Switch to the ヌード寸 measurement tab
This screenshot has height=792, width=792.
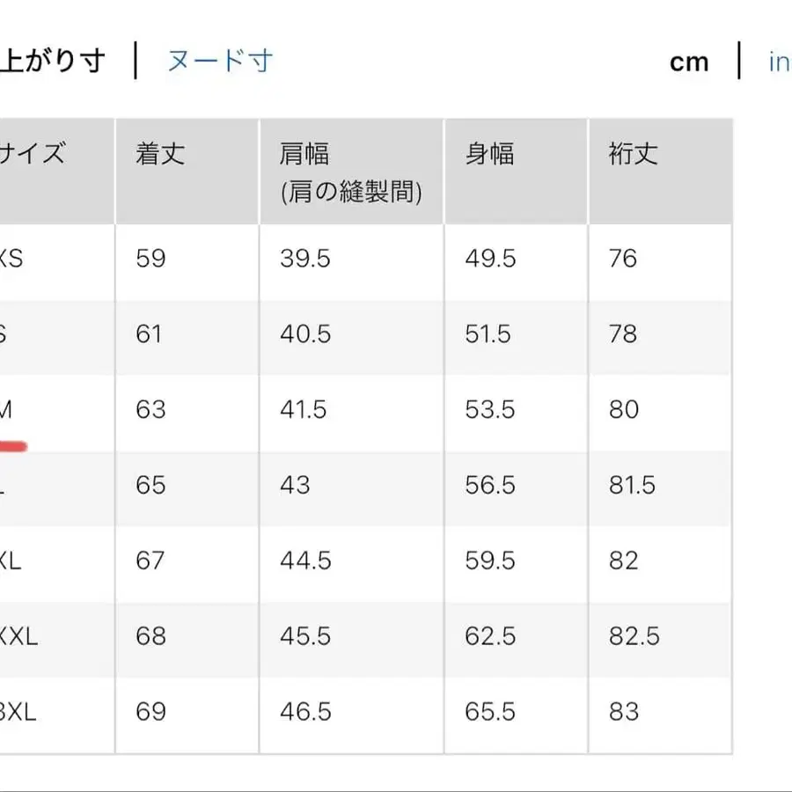[220, 61]
